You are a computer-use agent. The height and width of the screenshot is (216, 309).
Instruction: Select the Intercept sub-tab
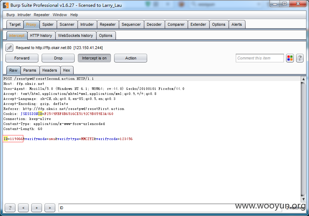[x=17, y=35]
